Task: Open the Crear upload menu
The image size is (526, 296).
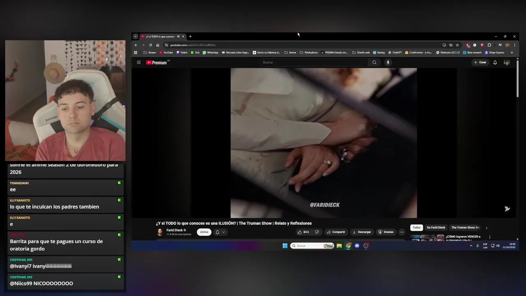Action: pos(480,62)
